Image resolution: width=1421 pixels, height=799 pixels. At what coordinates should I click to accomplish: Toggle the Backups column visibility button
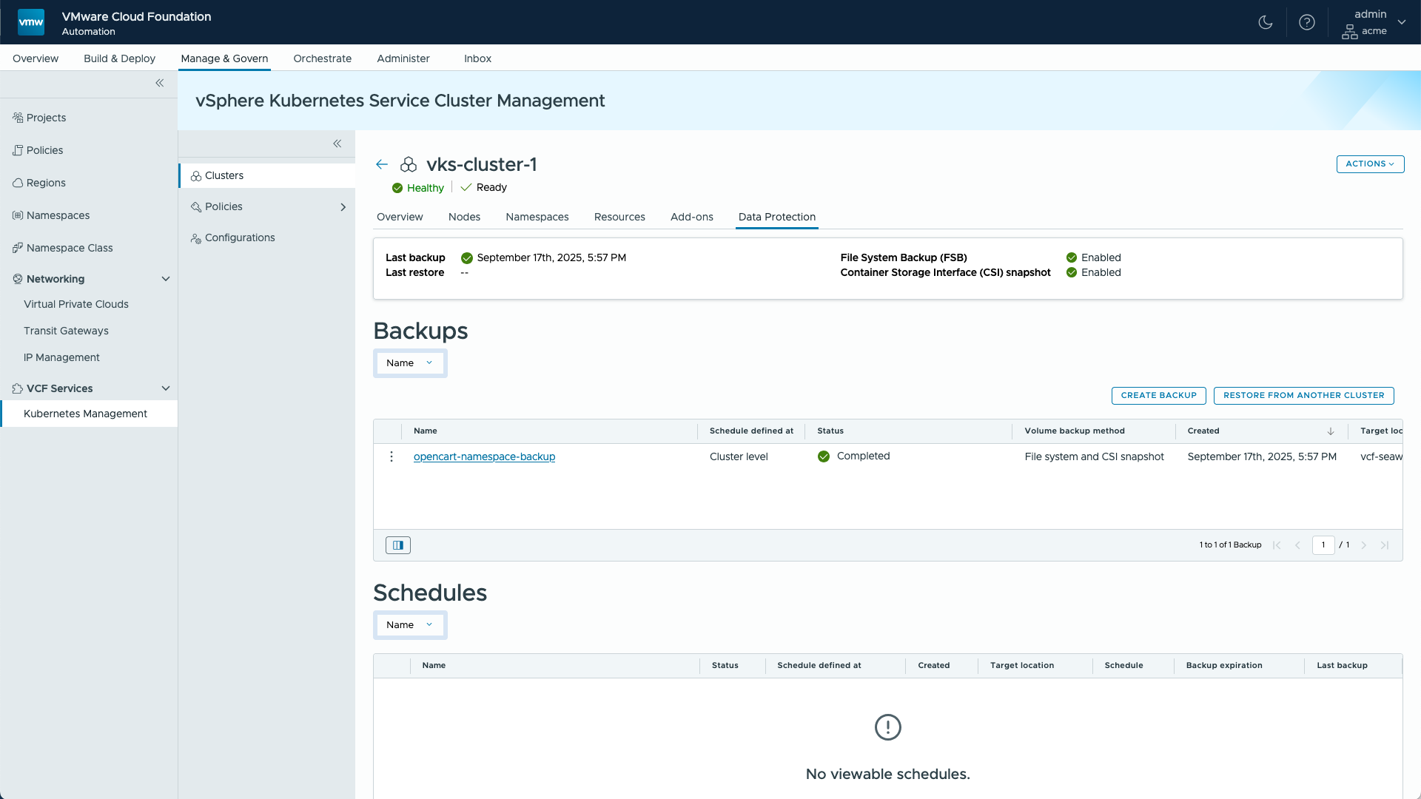click(x=398, y=545)
